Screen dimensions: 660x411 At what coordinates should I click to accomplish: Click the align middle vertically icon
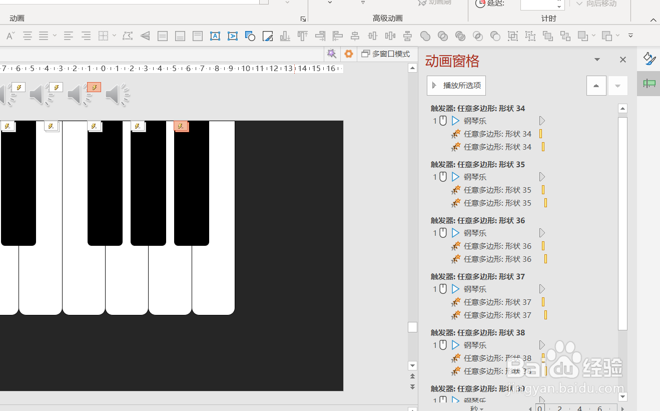click(373, 36)
